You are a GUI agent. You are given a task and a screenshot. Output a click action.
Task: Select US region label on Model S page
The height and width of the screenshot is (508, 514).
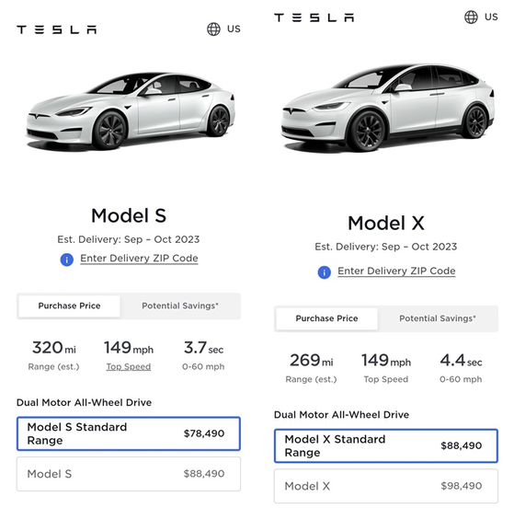tap(234, 29)
